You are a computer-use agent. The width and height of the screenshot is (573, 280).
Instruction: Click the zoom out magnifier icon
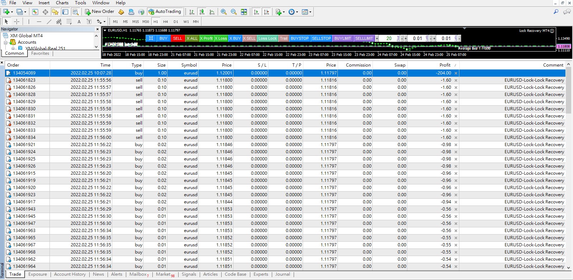click(234, 12)
